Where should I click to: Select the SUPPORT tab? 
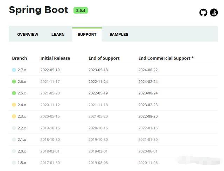point(87,34)
